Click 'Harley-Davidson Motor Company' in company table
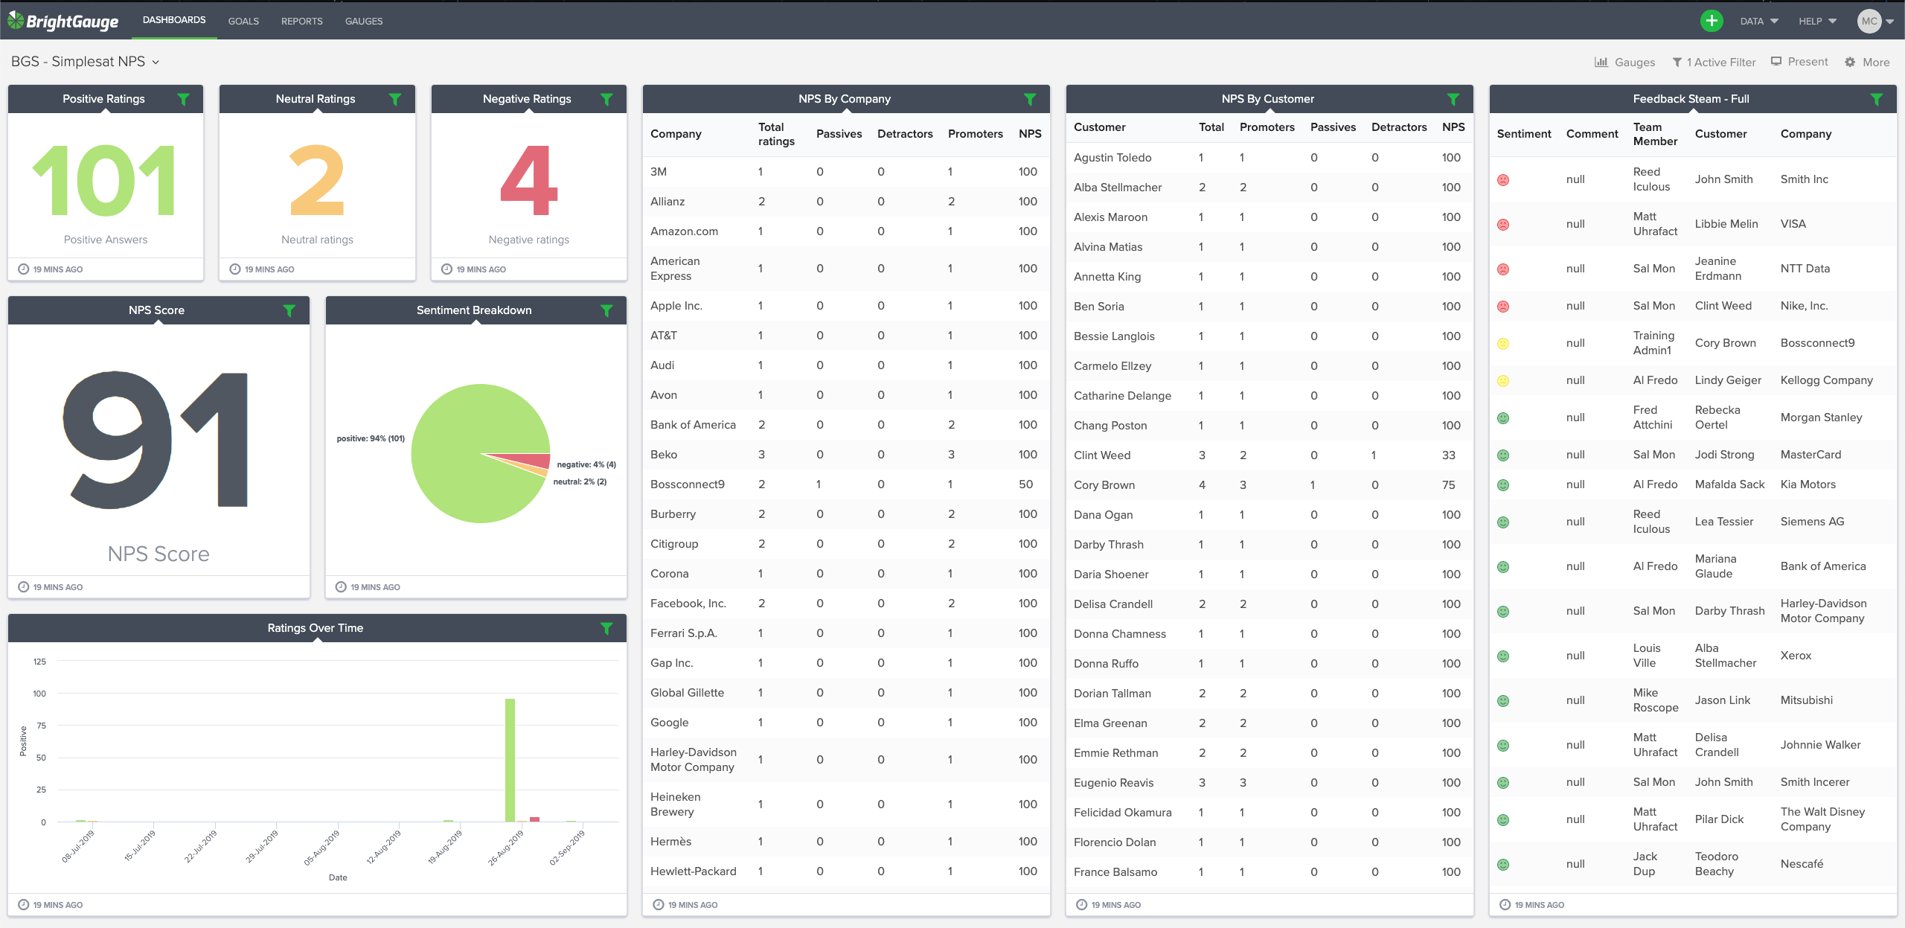This screenshot has height=928, width=1905. coord(694,760)
